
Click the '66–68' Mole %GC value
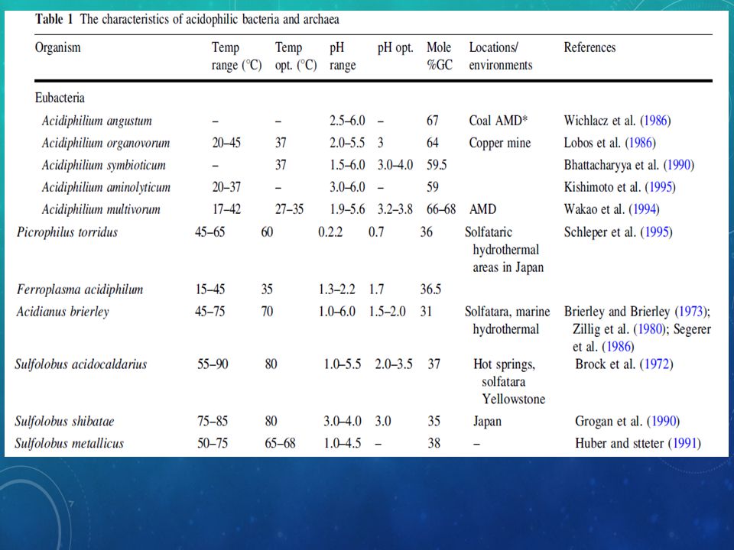[441, 209]
